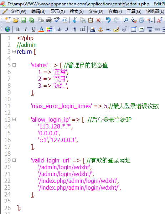Open a file with the folder icon
The height and width of the screenshot is (214, 165).
[16, 20]
